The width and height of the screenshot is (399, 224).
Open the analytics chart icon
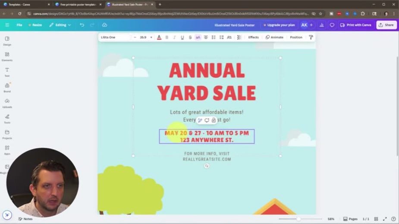[x=322, y=25]
